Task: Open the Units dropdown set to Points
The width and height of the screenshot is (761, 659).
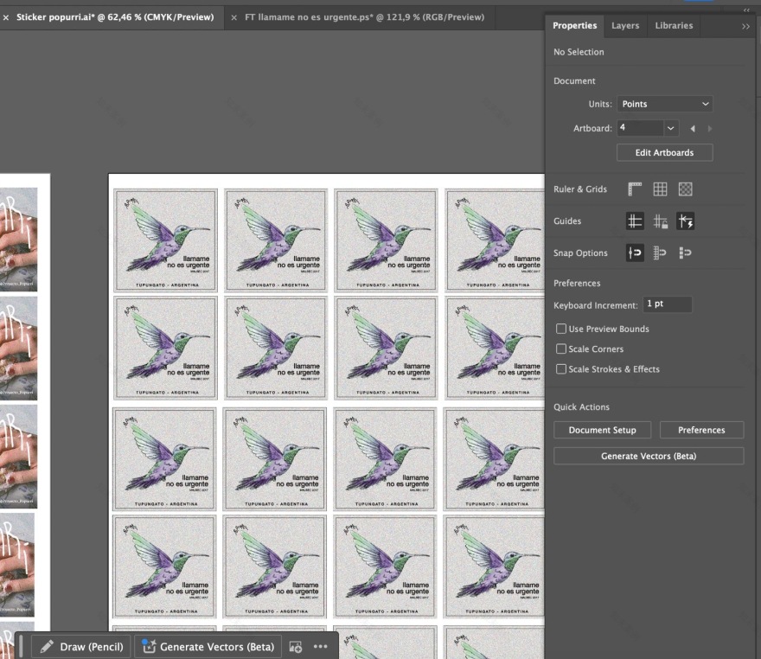Action: click(x=666, y=104)
